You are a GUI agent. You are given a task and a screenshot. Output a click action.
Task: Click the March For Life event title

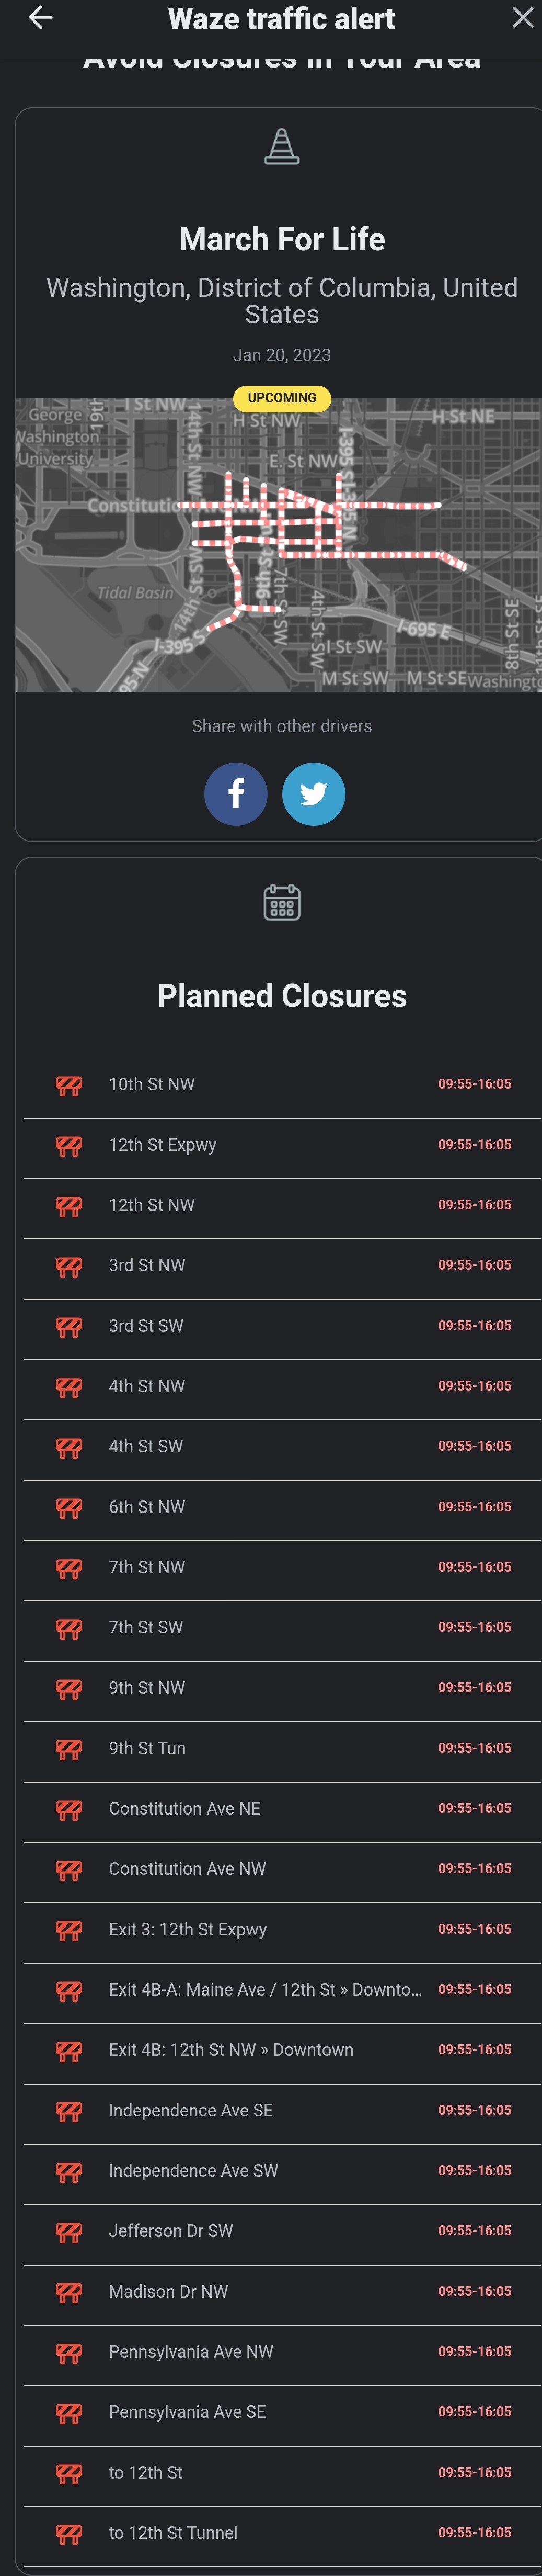pyautogui.click(x=282, y=239)
